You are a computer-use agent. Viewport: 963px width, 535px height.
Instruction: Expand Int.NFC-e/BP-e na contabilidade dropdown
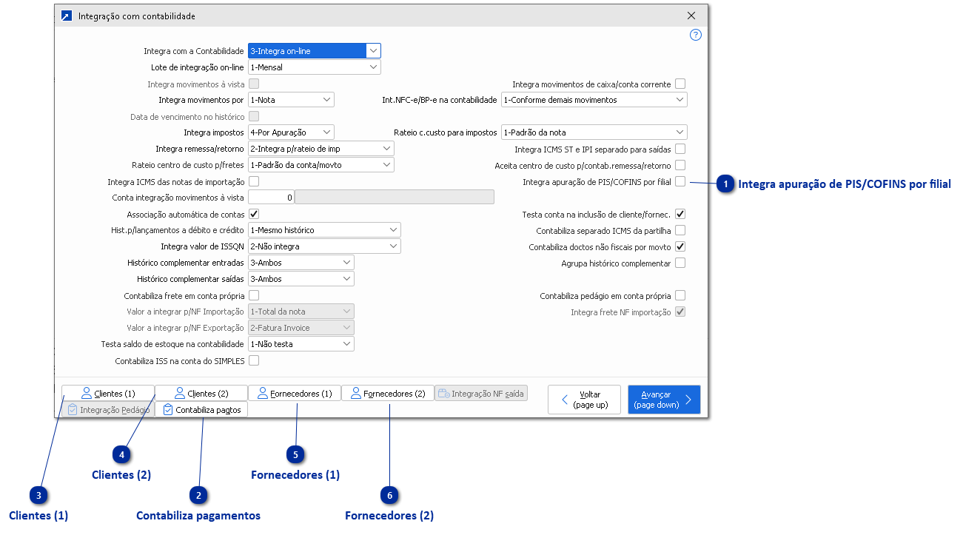coord(594,100)
